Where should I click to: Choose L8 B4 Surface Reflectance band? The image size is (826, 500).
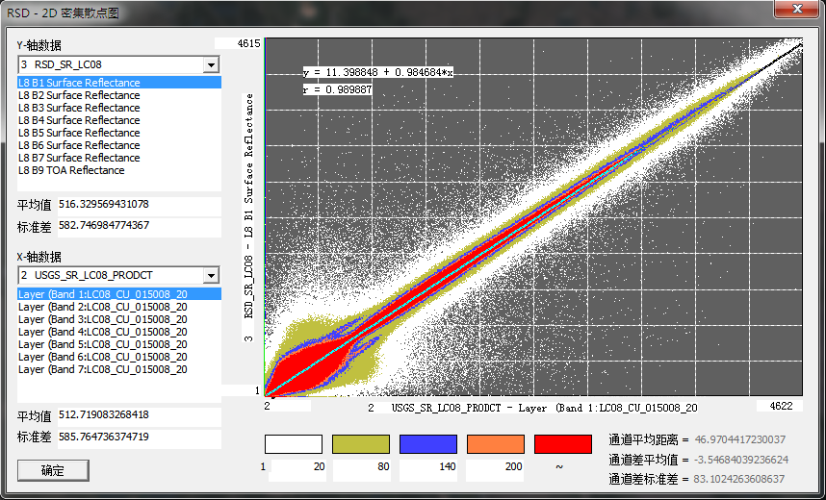coord(79,120)
